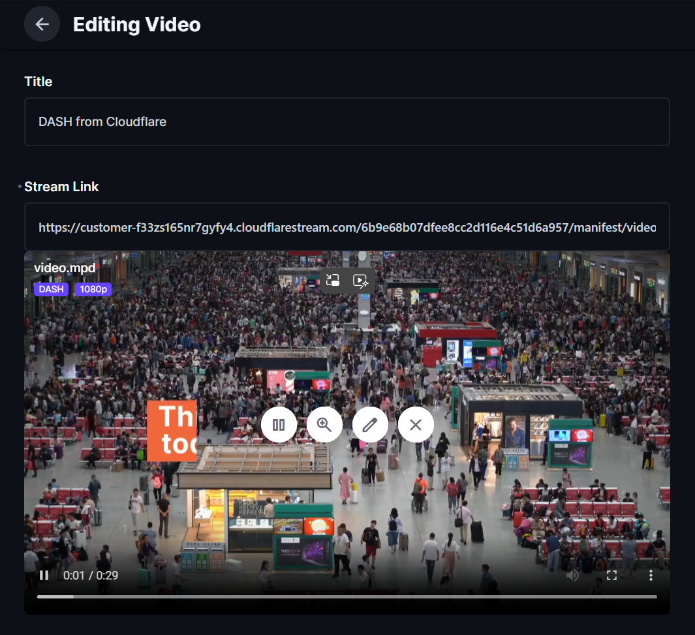Click the X icon to remove the video
The height and width of the screenshot is (635, 695).
416,424
